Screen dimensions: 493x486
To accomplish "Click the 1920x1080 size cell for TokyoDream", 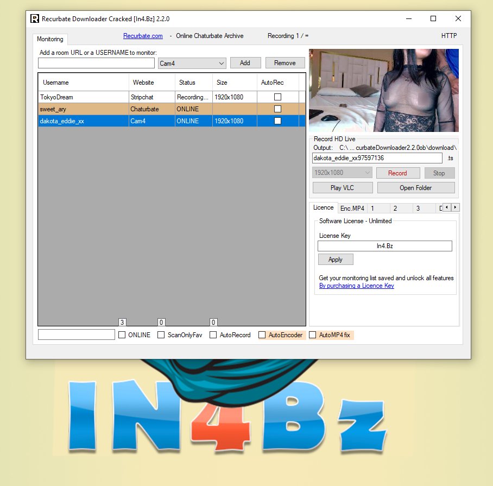I will (x=235, y=97).
